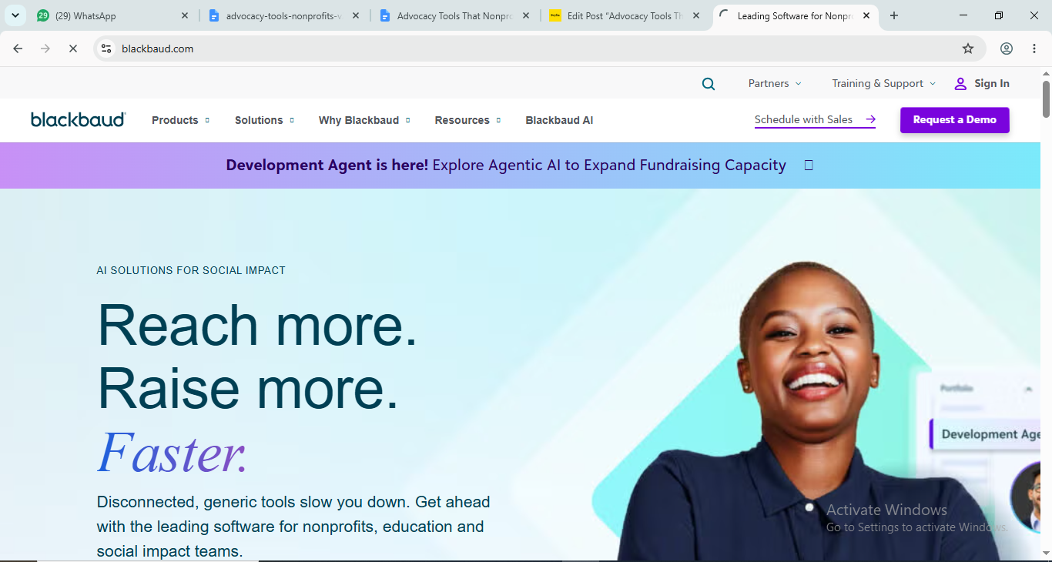Screen dimensions: 1052x562
Task: Click the search magnifier icon on Blackbaud
Action: tap(709, 84)
